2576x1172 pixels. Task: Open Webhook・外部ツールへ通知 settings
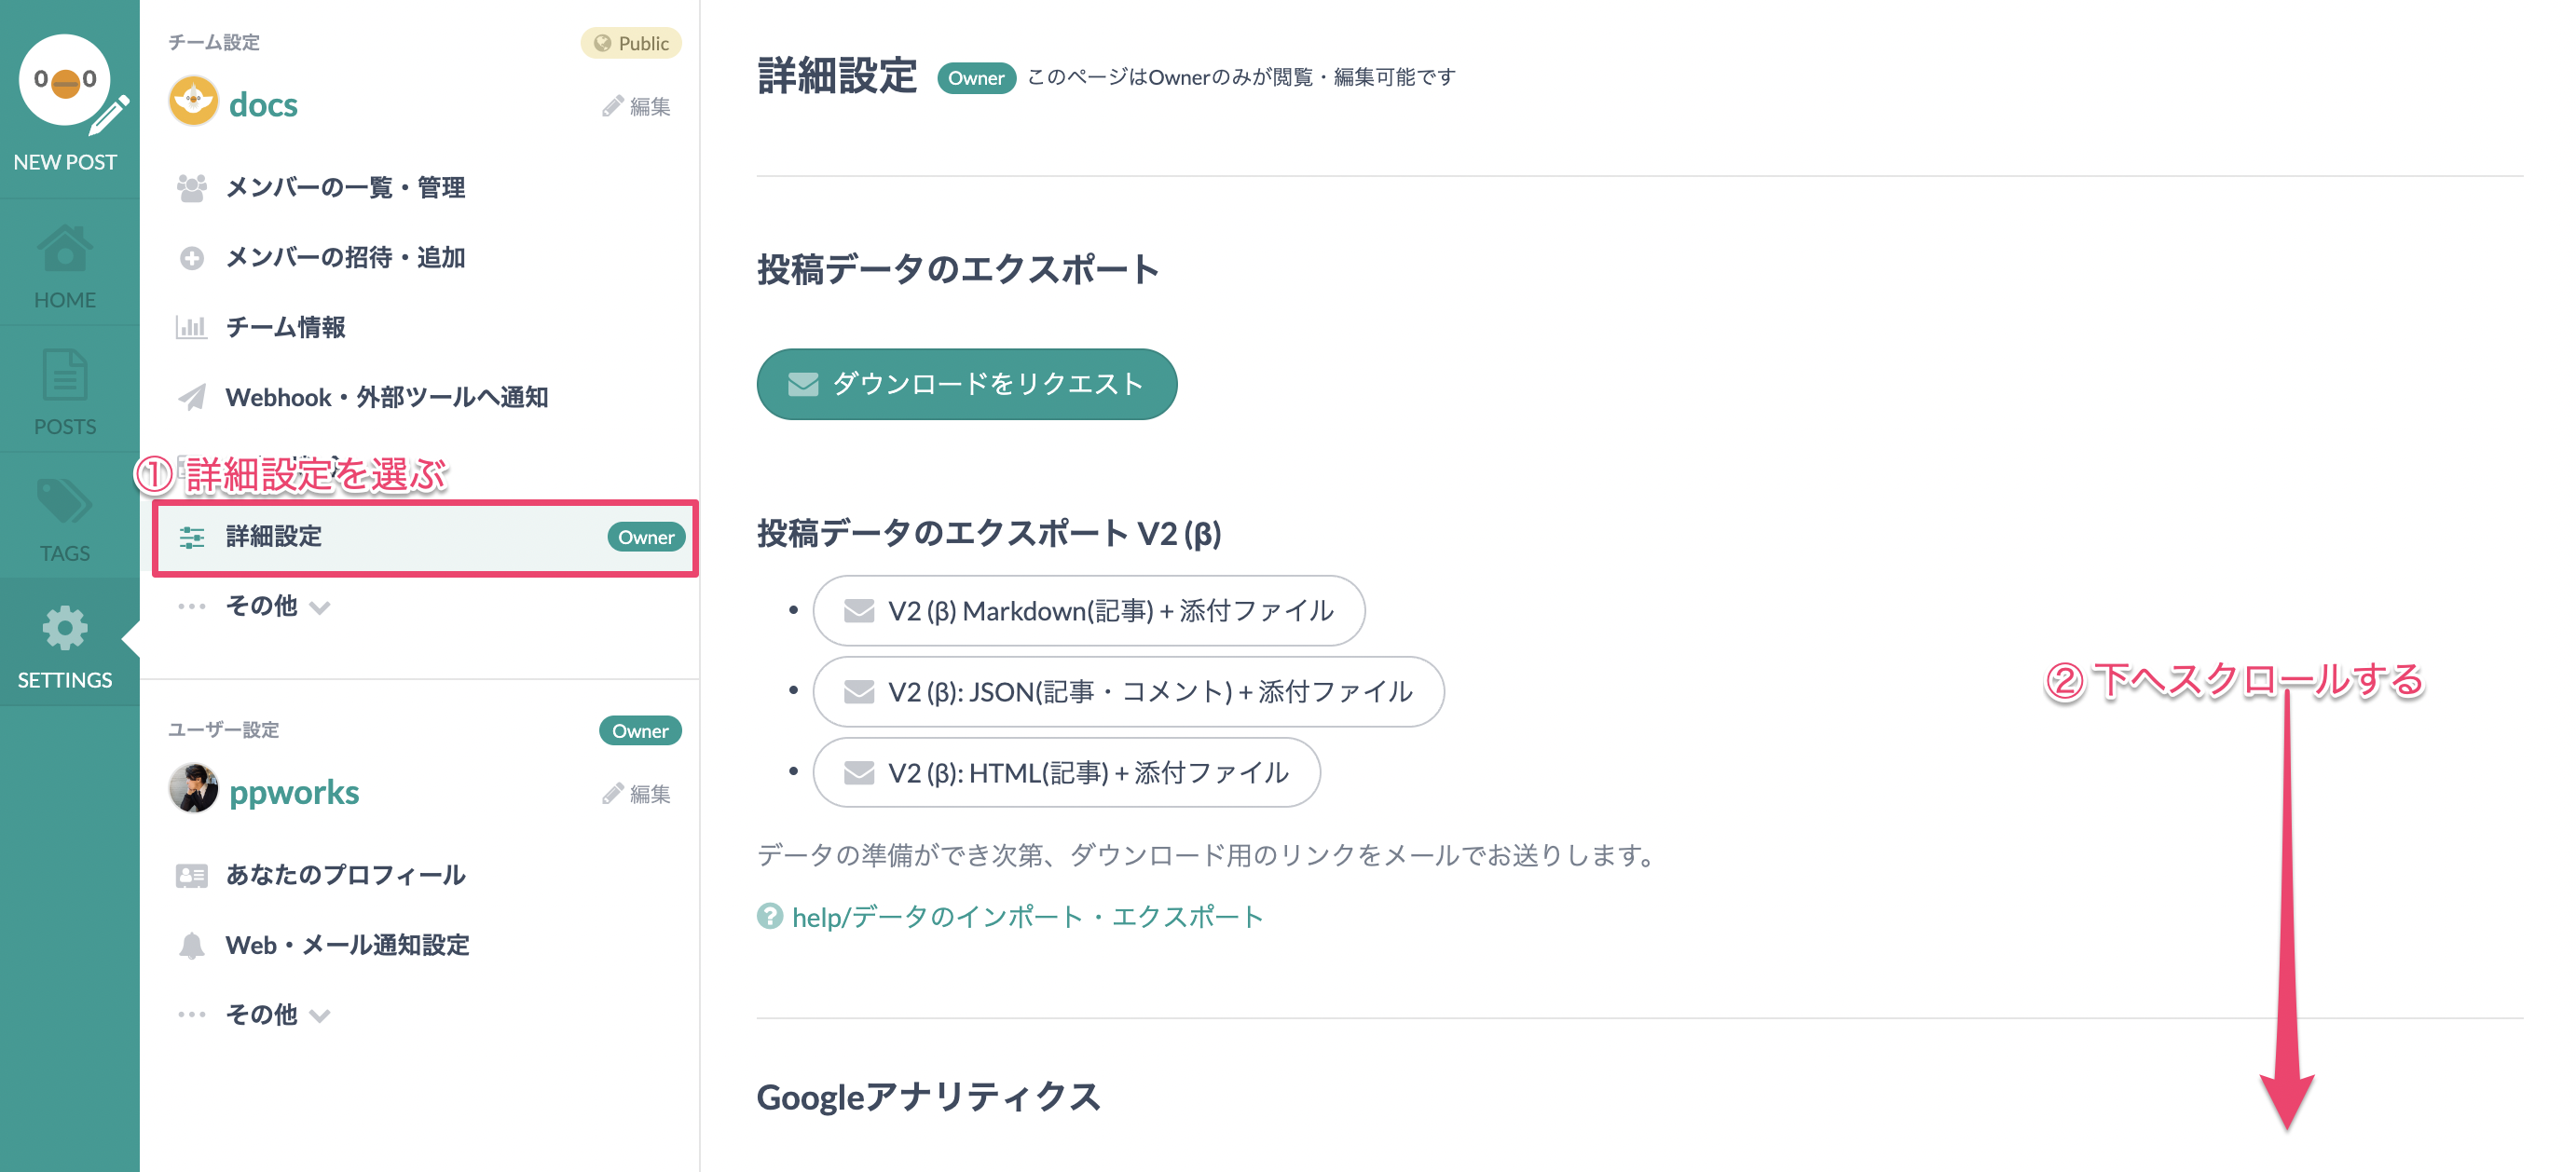pyautogui.click(x=385, y=397)
